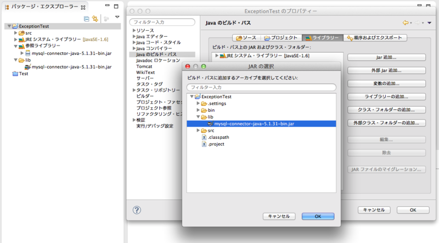This screenshot has height=243, width=439.
Task: Click filter input in JAR selection dialog
Action: point(262,87)
